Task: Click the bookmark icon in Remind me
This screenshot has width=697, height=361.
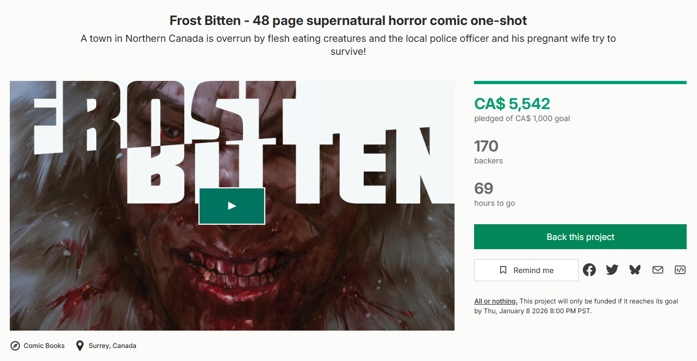Action: (x=503, y=270)
